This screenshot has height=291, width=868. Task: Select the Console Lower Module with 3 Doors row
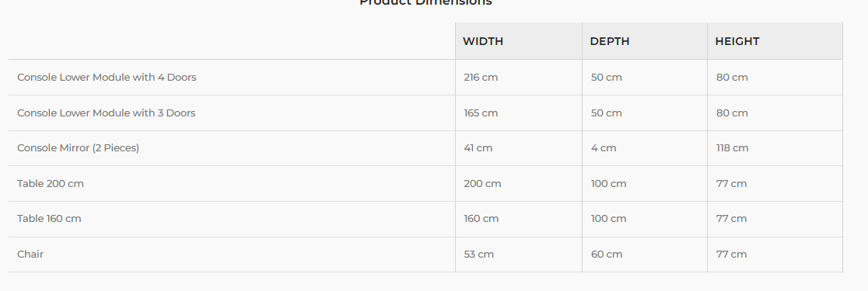point(425,113)
